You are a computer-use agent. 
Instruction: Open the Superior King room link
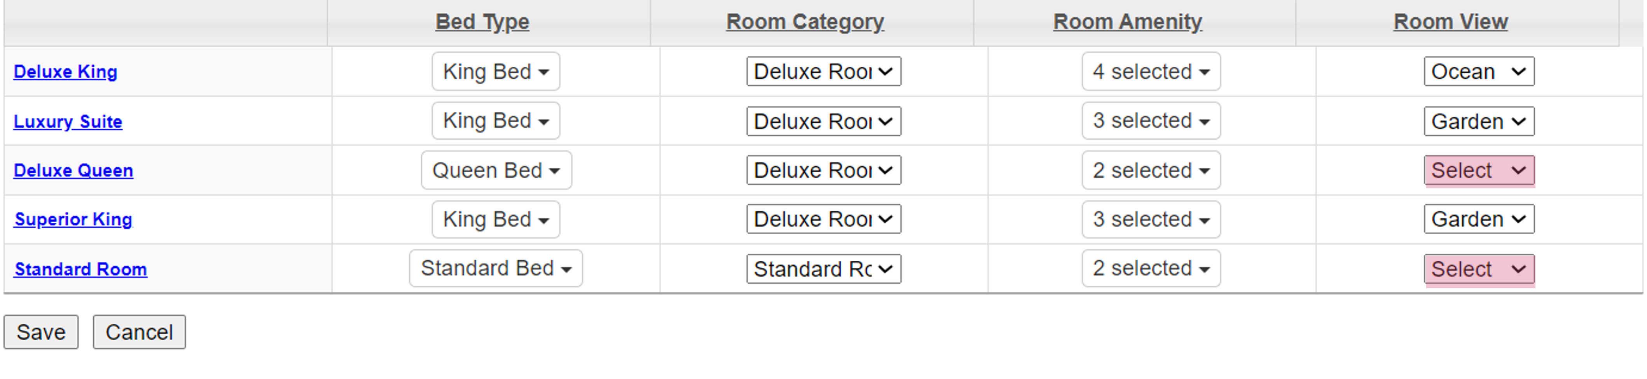click(73, 220)
